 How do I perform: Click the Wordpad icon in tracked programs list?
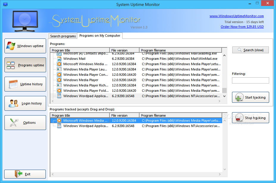(59, 126)
